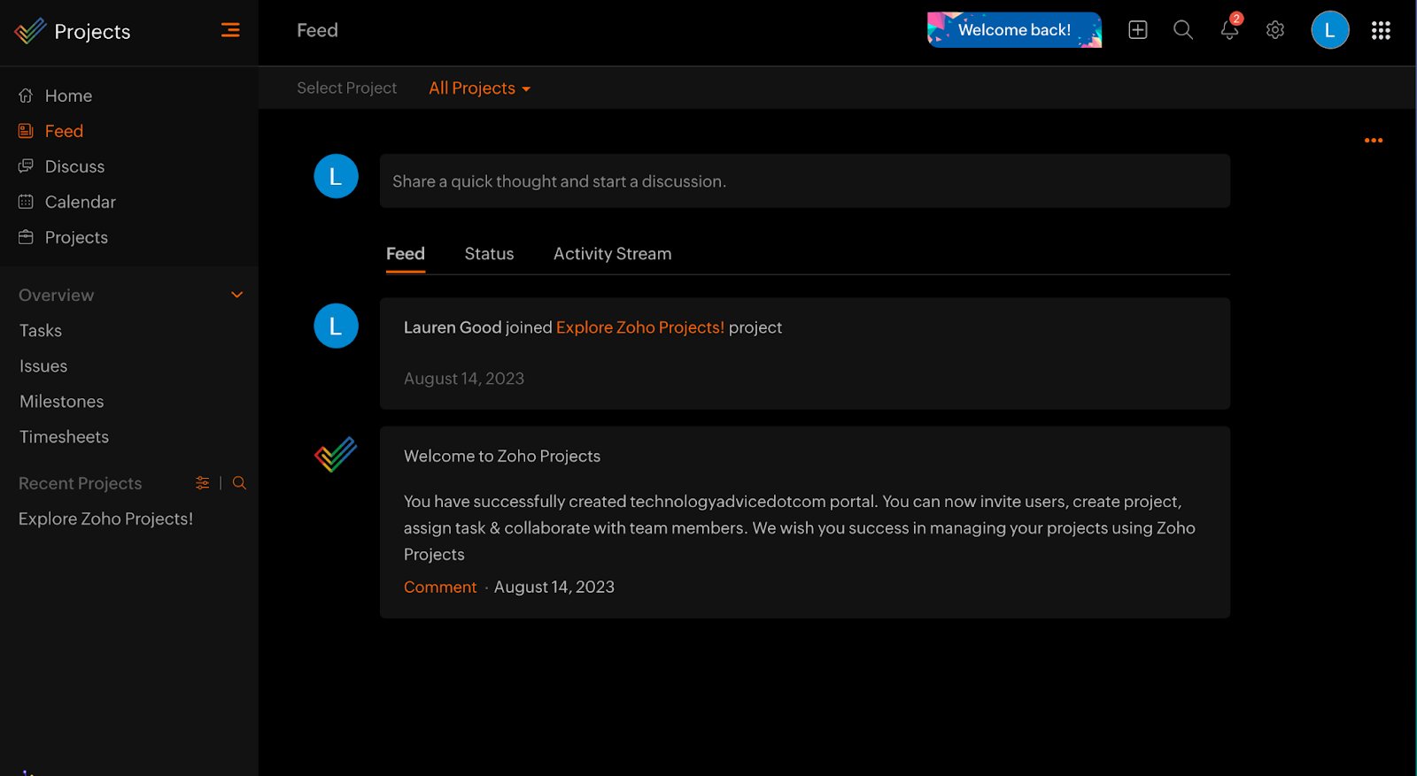Viewport: 1417px width, 776px height.
Task: Switch to the Activity Stream tab
Action: (x=612, y=254)
